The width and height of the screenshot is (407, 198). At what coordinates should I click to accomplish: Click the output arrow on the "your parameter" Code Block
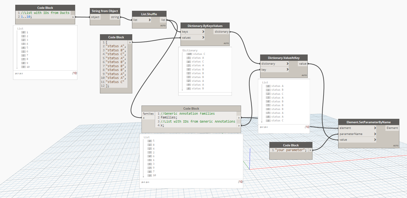point(310,150)
